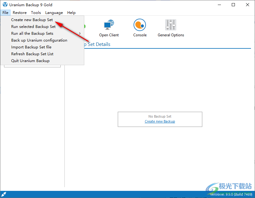The height and width of the screenshot is (198, 255).
Task: Open the Restore menu
Action: click(20, 12)
